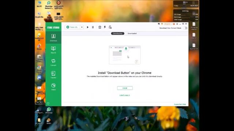This screenshot has height=131, width=234.
Task: Expand the Paste URL dropdown arrow
Action: pyautogui.click(x=82, y=27)
